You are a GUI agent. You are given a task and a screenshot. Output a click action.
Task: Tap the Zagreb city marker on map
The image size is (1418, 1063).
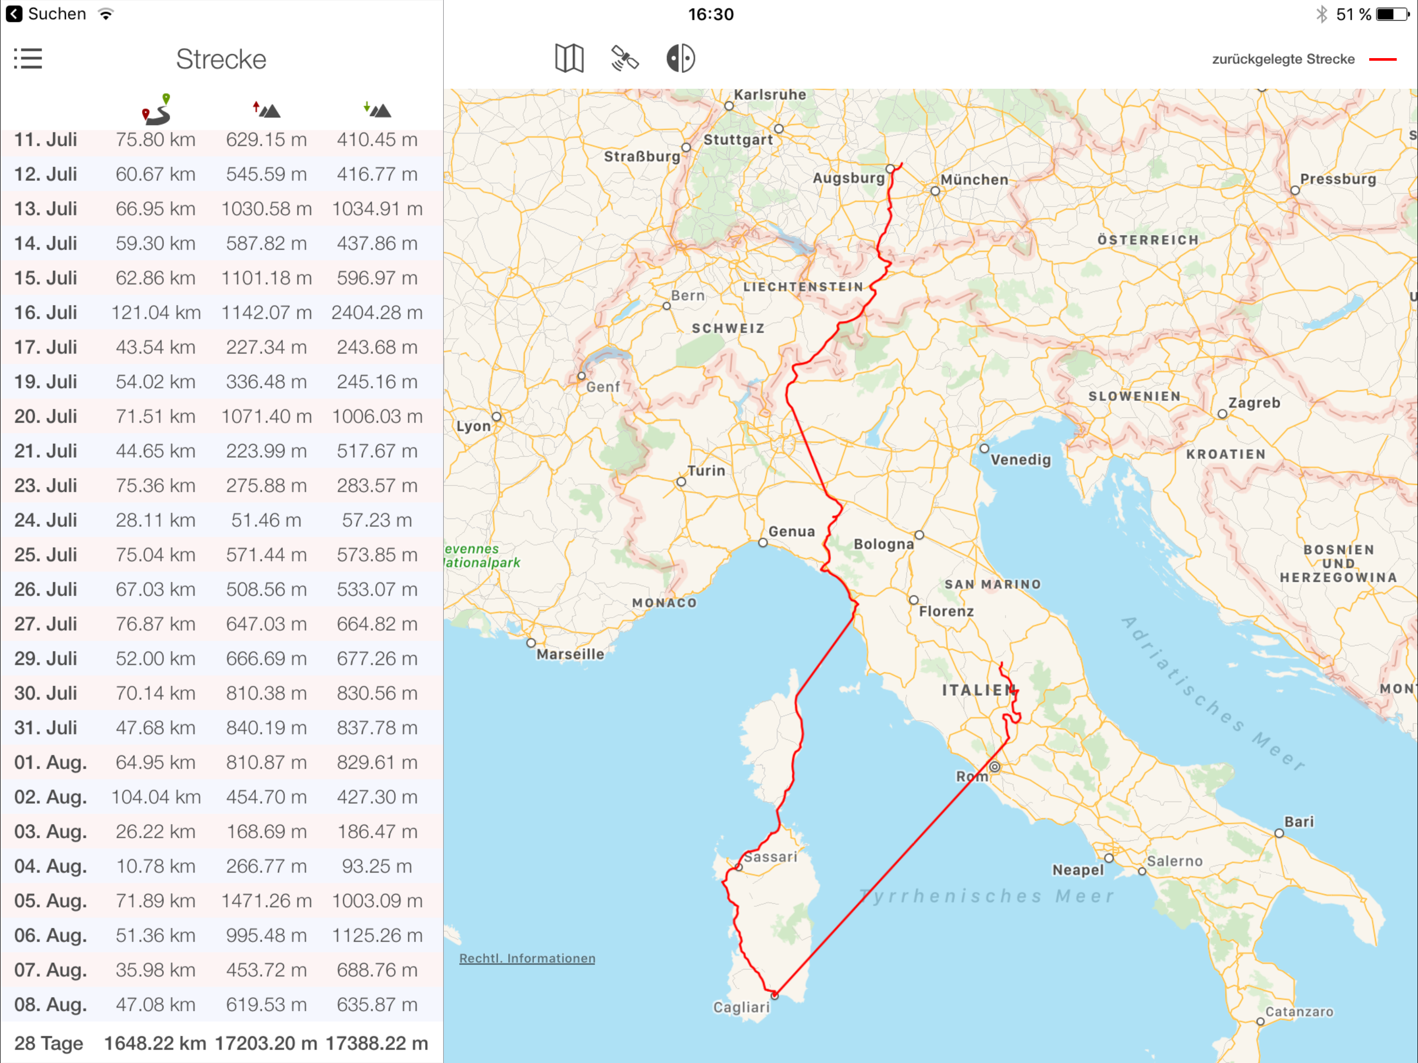coord(1222,414)
